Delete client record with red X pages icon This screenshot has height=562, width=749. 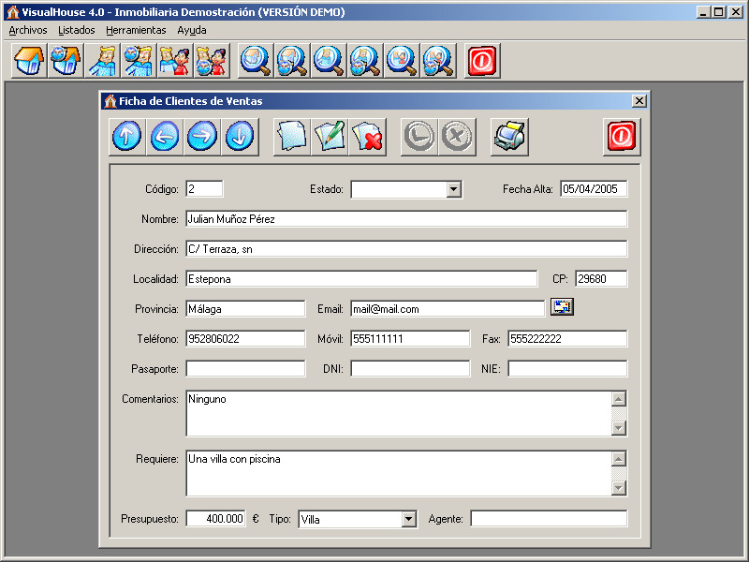point(367,137)
